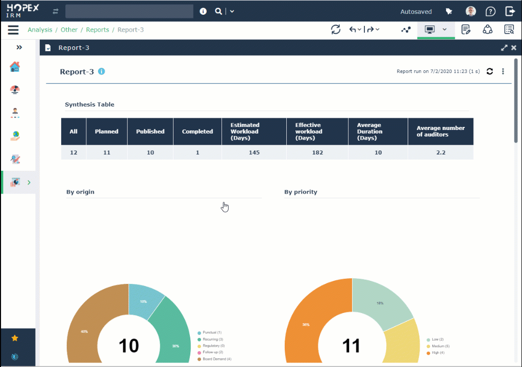Viewport: 522px width, 367px height.
Task: Click the info icon beside Report-3 title
Action: click(x=102, y=71)
